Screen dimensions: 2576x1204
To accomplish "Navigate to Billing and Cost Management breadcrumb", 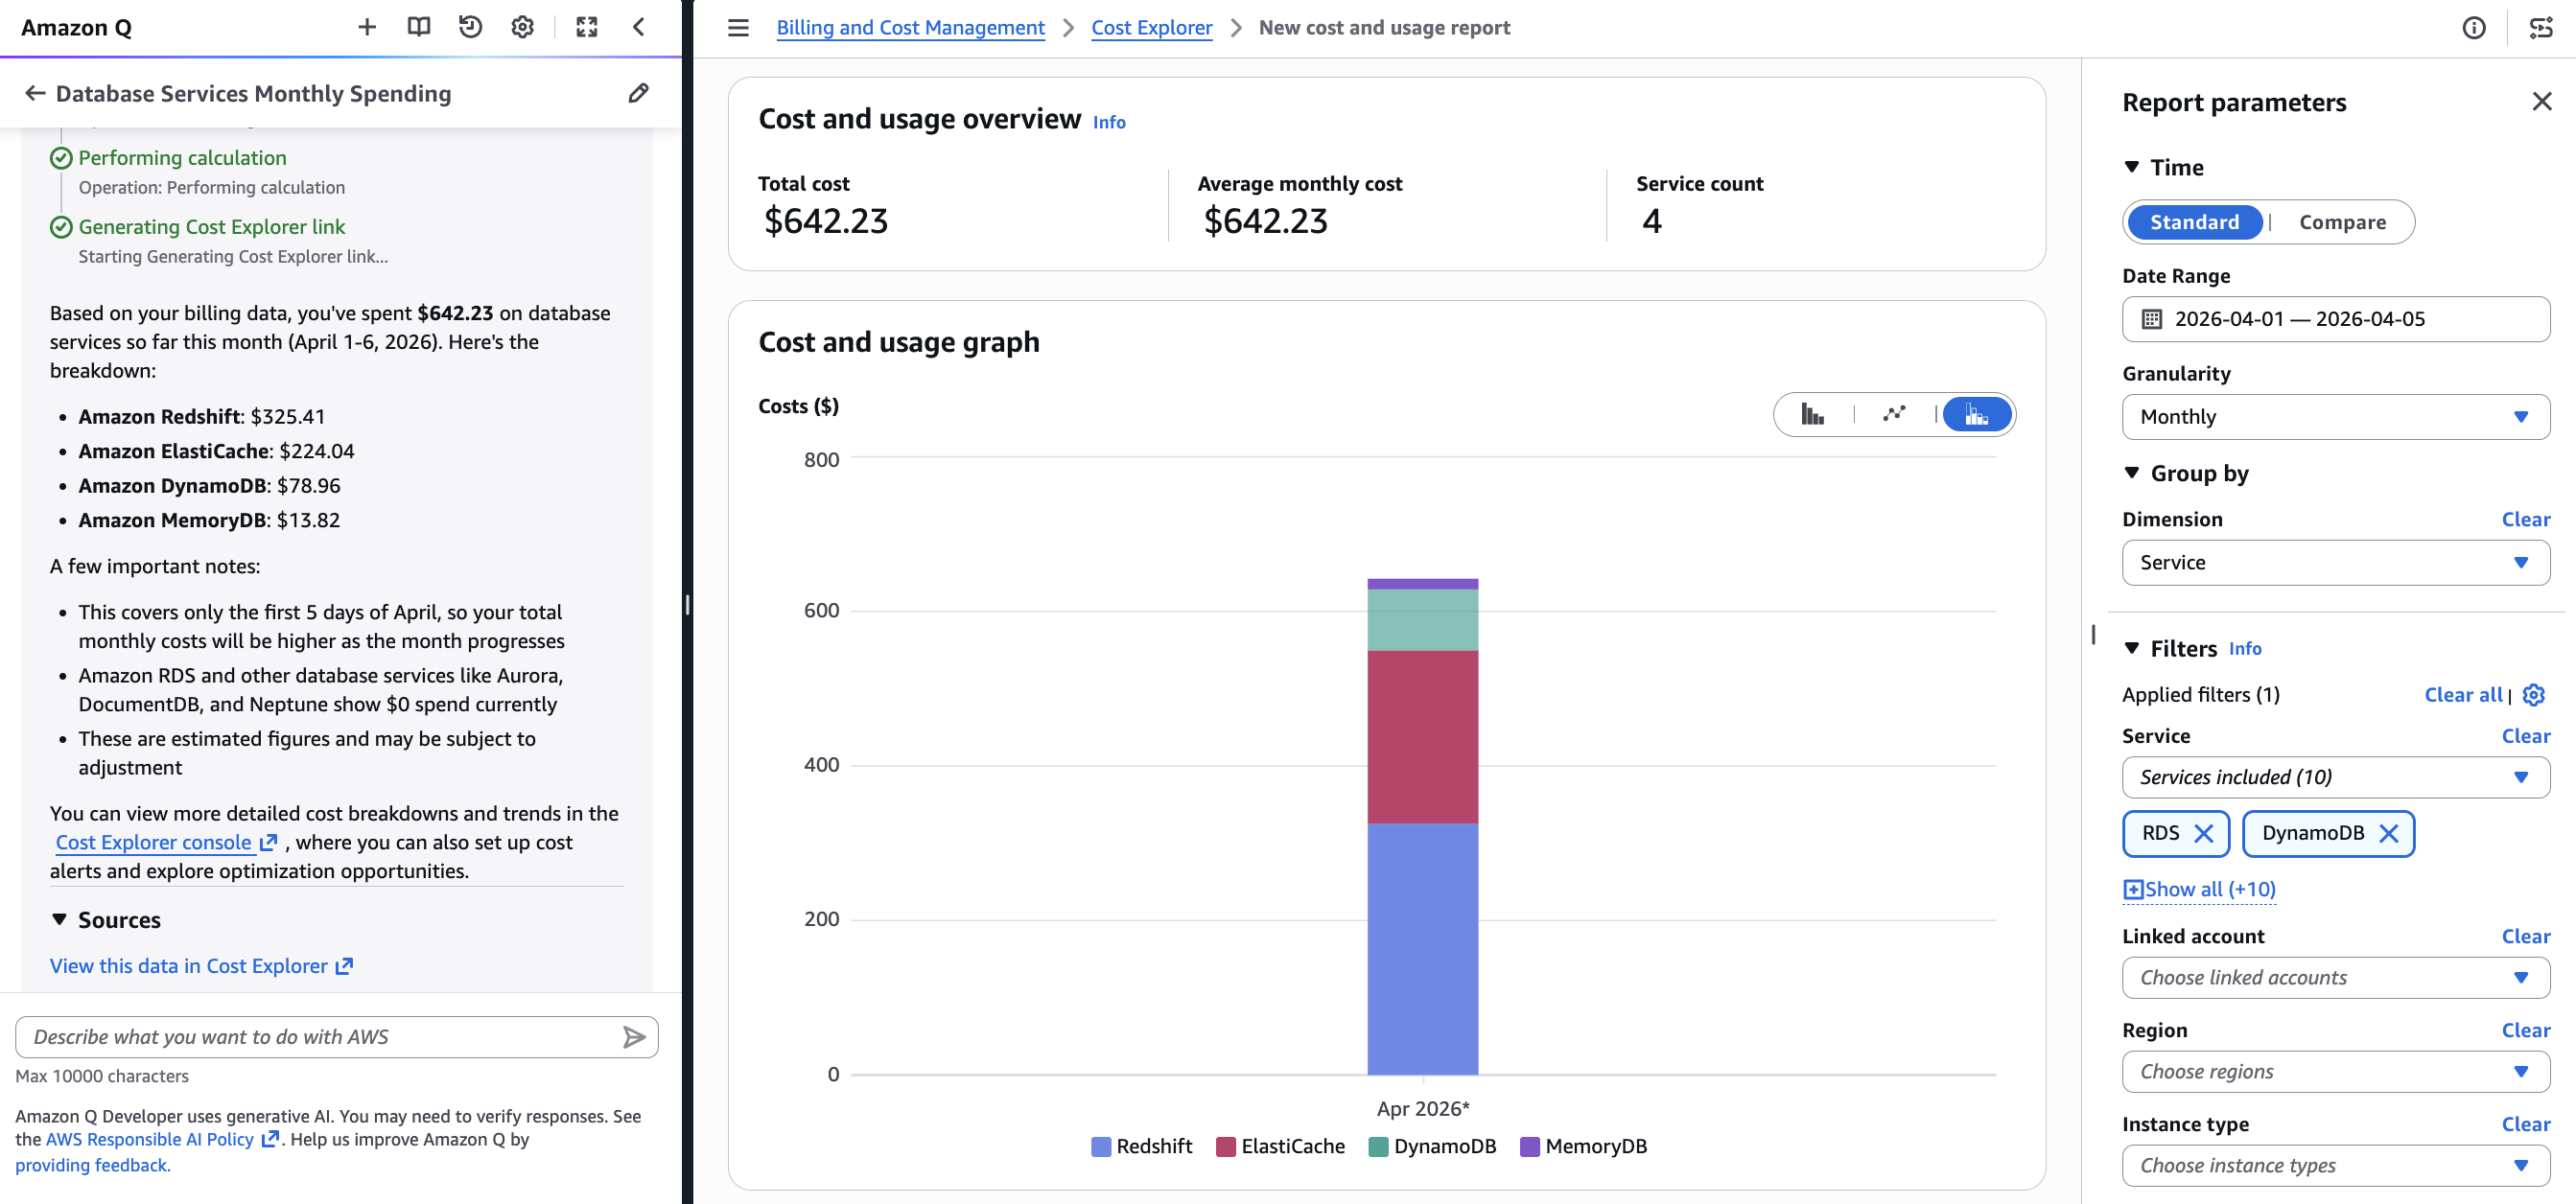I will (x=909, y=27).
